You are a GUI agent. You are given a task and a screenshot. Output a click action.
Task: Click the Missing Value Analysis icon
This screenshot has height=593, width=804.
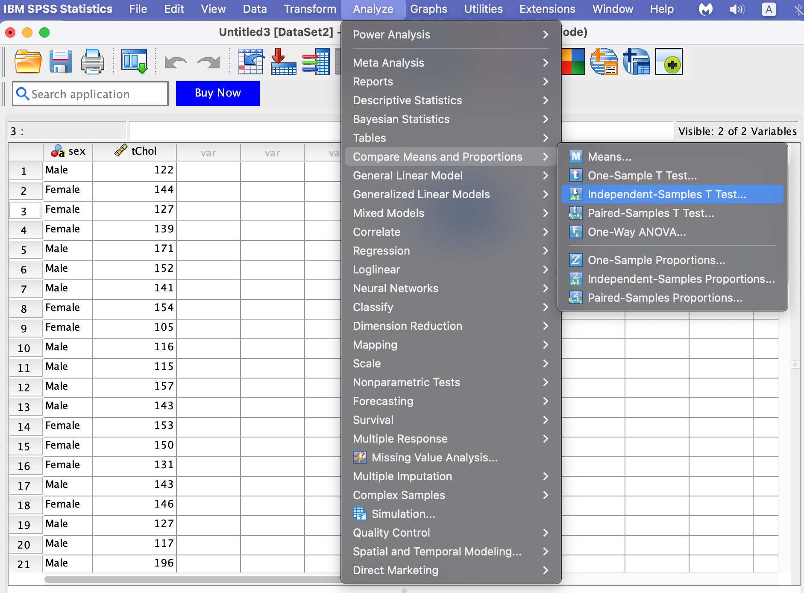(360, 457)
